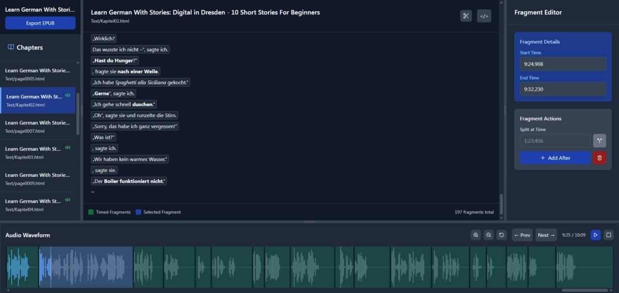
Task: Jump to next fragment with Next button
Action: (x=546, y=235)
